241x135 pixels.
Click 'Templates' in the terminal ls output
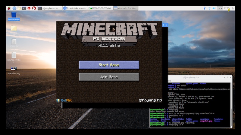tap(219, 119)
